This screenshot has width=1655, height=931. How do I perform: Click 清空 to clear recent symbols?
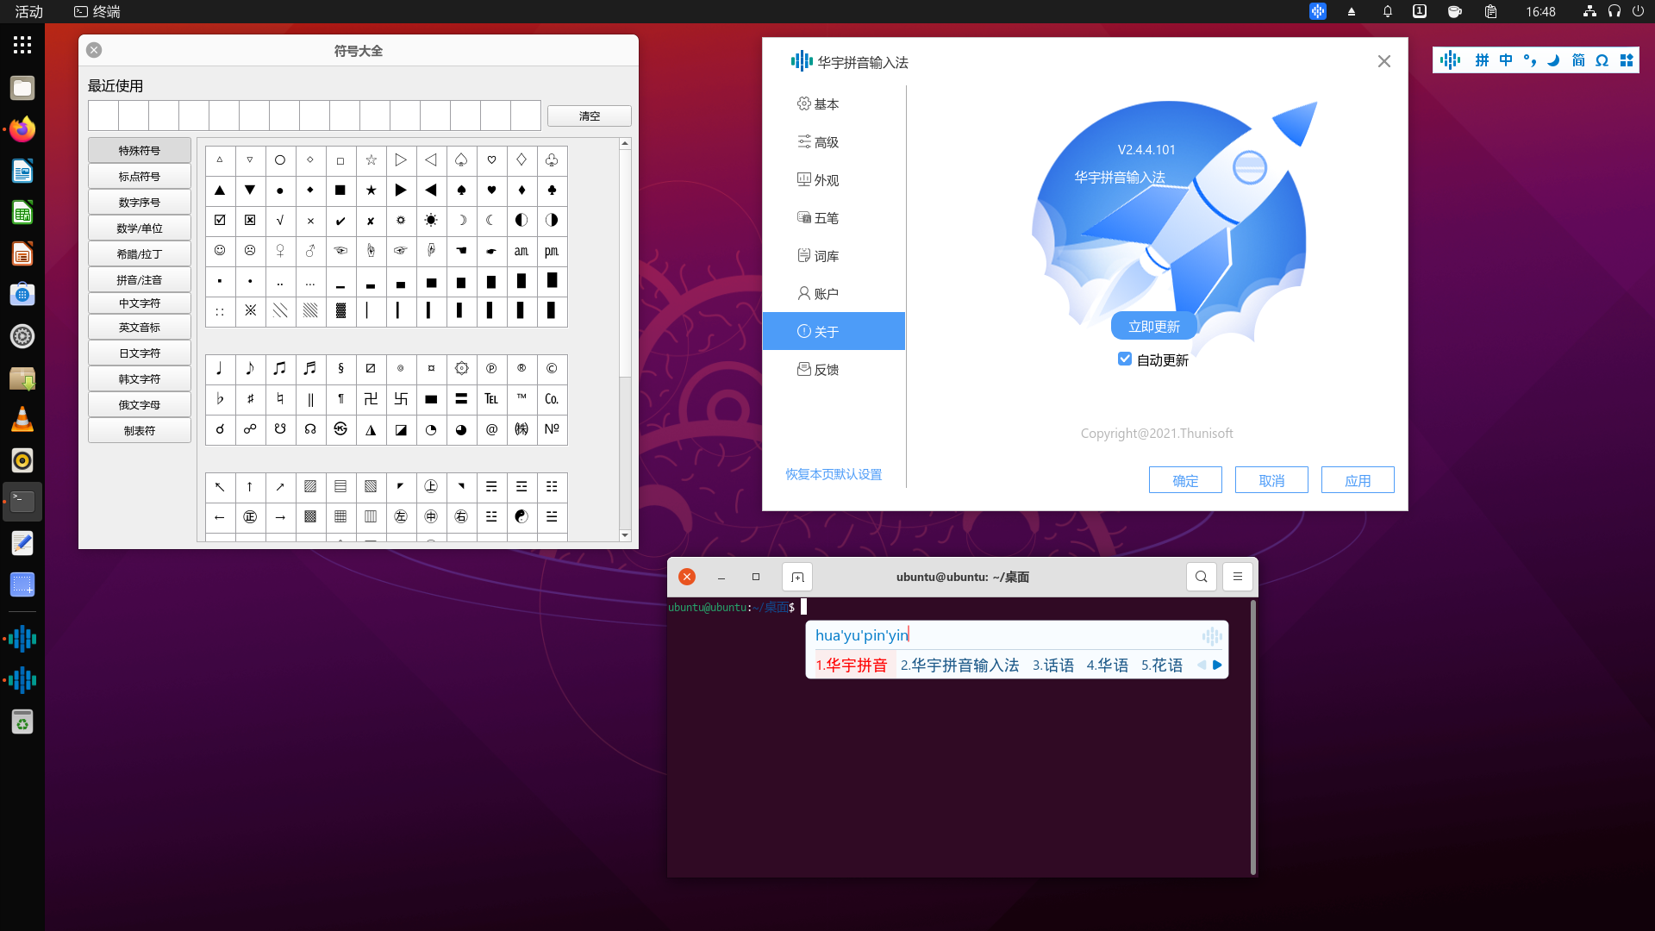[590, 116]
